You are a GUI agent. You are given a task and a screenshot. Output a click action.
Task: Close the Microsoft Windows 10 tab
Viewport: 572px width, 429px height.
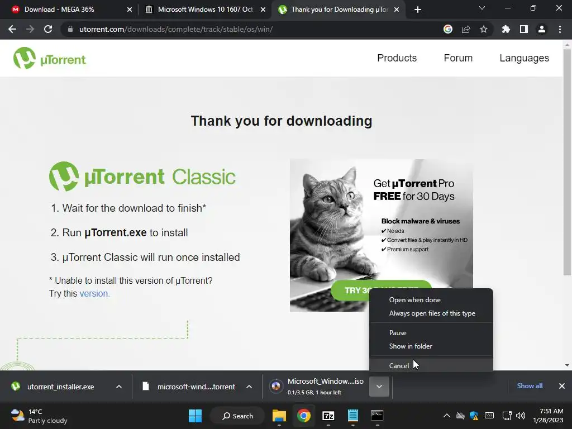[263, 9]
